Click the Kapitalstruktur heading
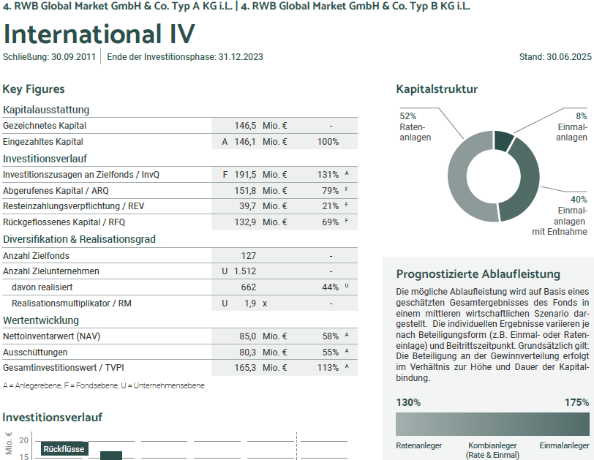 tap(437, 89)
